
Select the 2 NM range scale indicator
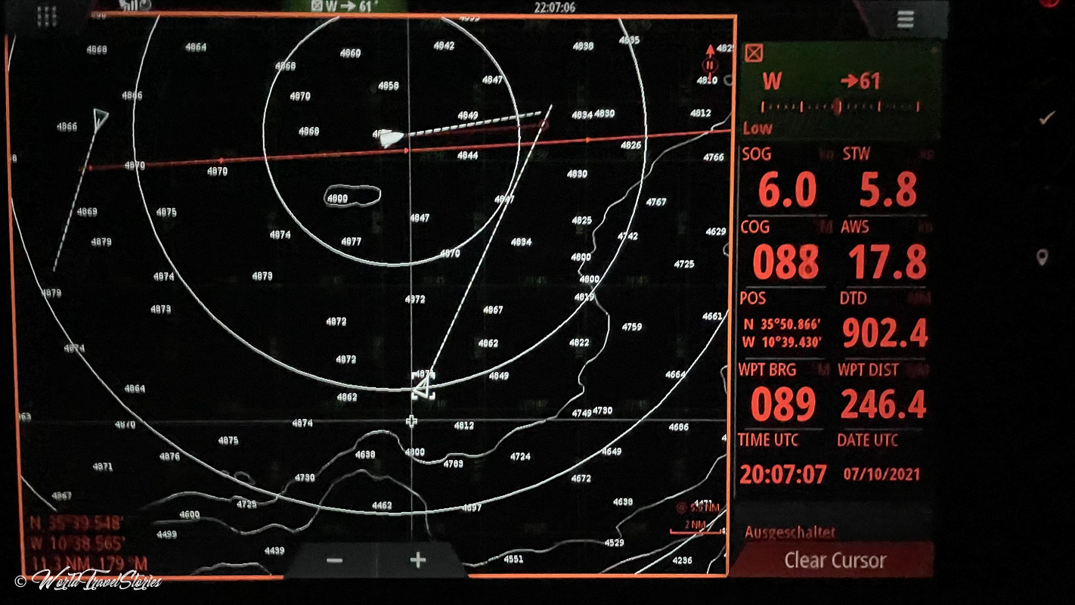coord(695,526)
